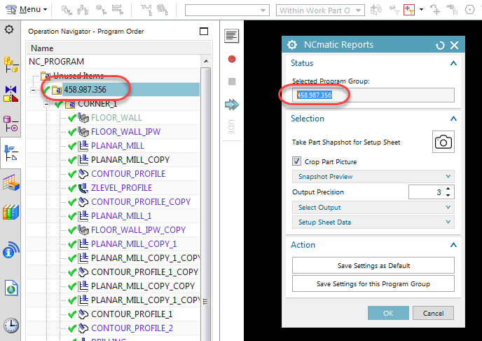Open History clock sidebar tab

click(11, 326)
